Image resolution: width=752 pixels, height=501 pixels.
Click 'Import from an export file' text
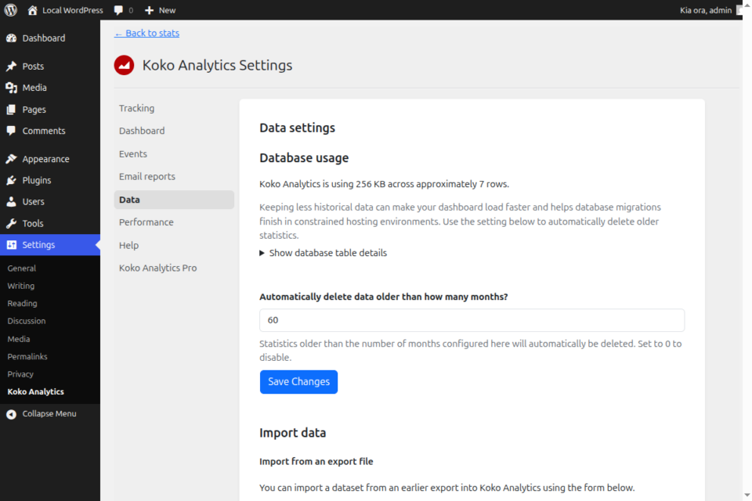[316, 462]
